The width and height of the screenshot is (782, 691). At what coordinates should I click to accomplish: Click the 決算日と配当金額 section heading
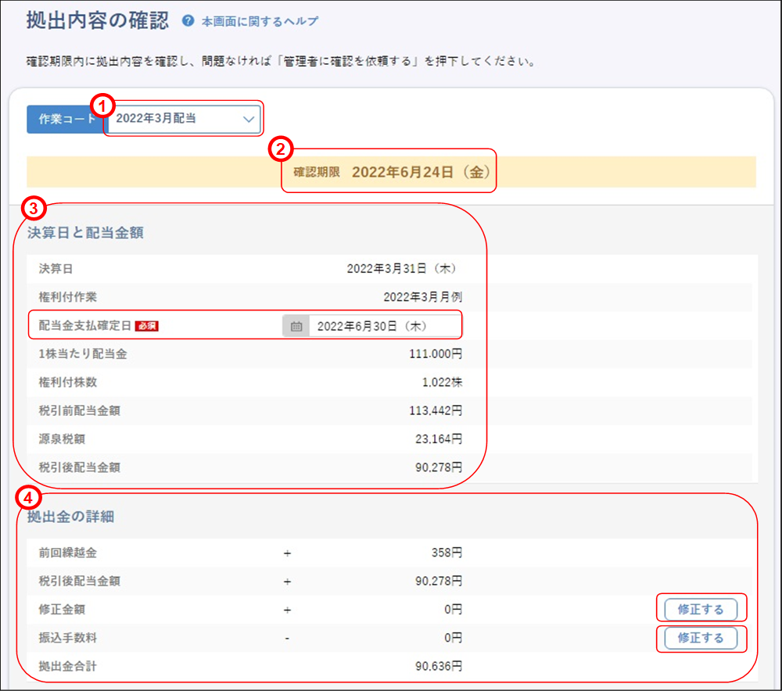click(85, 233)
